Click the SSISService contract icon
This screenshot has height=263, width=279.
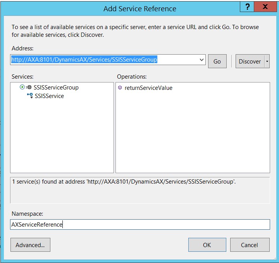pyautogui.click(x=30, y=96)
